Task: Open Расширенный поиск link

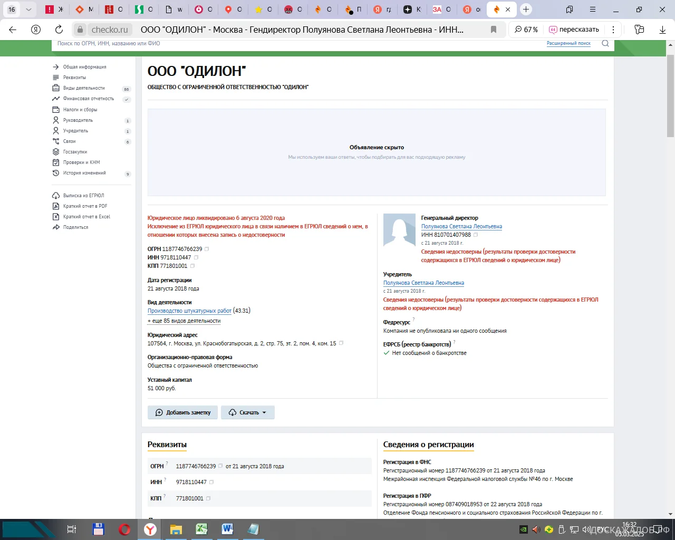Action: point(568,43)
